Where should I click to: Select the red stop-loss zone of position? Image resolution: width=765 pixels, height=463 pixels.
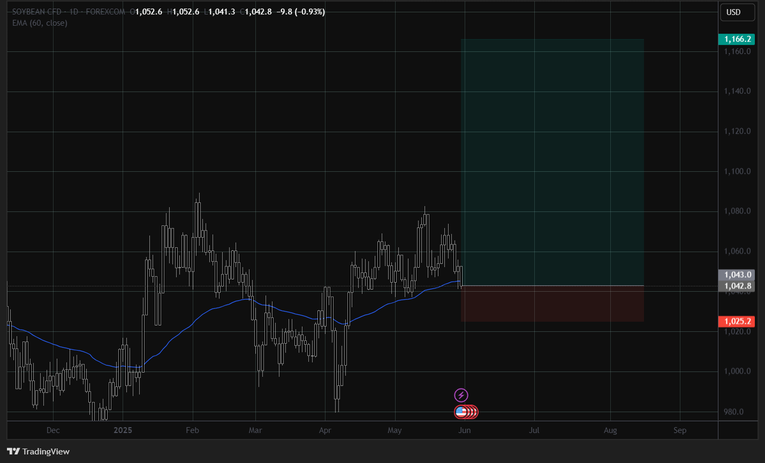pyautogui.click(x=552, y=303)
